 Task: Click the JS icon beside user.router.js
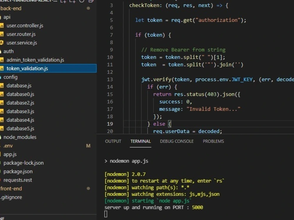tap(2, 34)
